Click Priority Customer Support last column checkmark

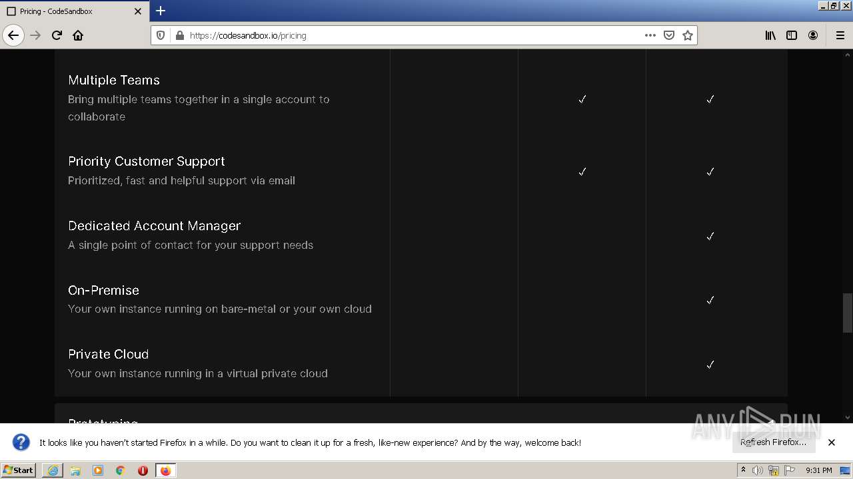(x=710, y=172)
